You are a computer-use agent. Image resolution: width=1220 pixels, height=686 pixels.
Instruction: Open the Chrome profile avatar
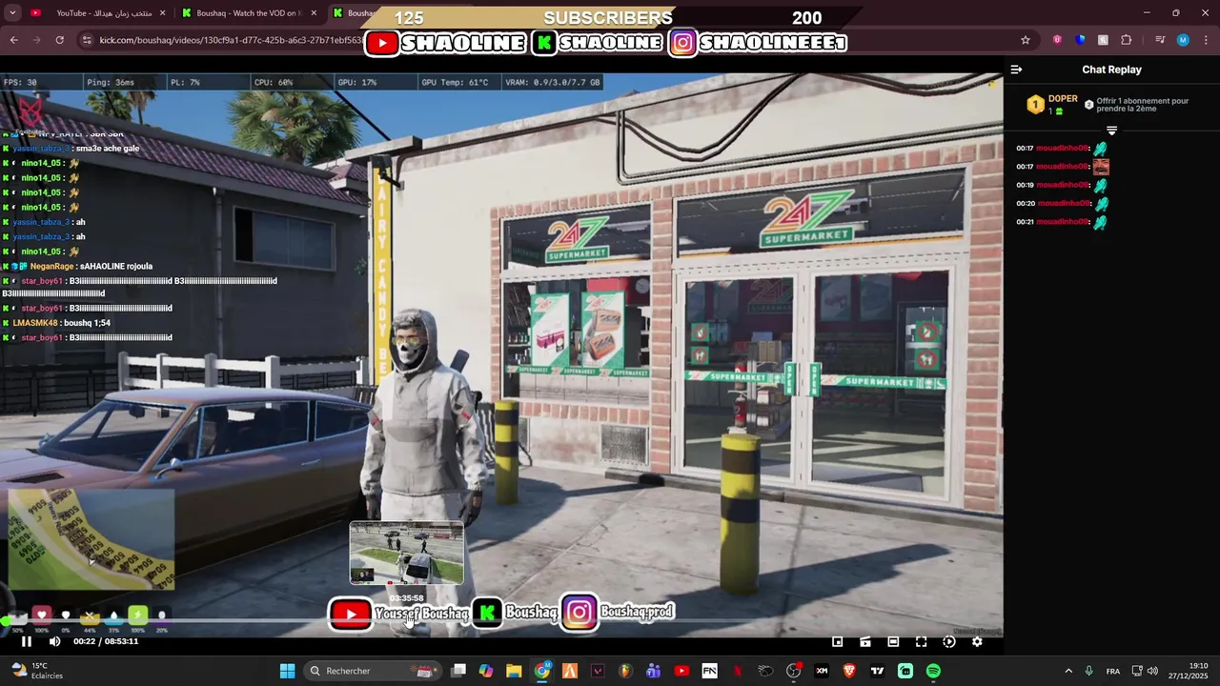click(x=1183, y=40)
